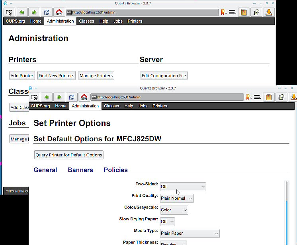Expand the Two-Sided dropdown
The height and width of the screenshot is (245, 297).
(x=183, y=187)
